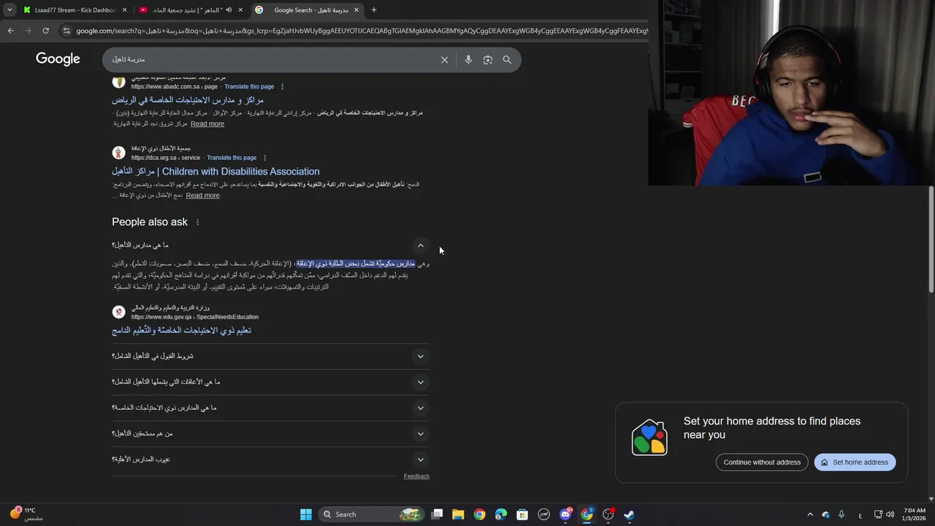Open weather widget showing 11°C

pos(26,514)
